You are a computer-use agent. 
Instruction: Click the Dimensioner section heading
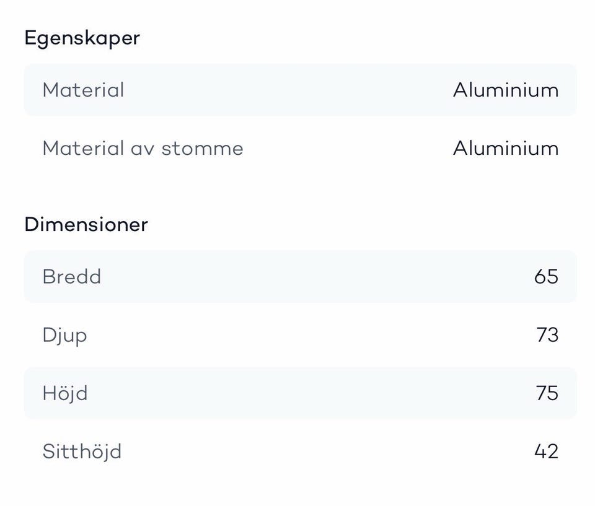(86, 224)
